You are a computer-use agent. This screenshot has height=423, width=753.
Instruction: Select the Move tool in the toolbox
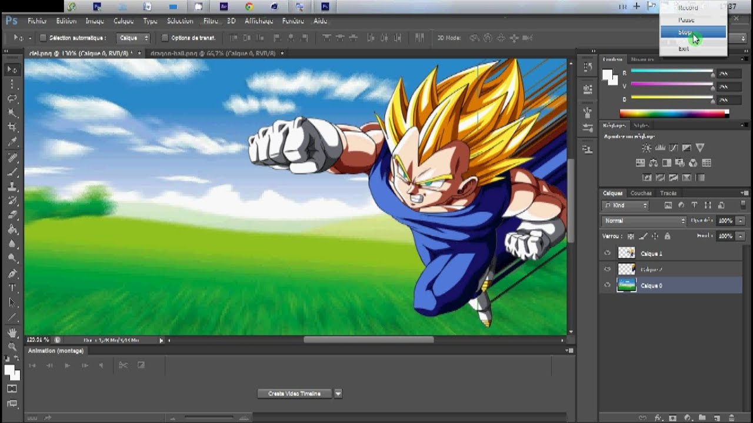[12, 70]
